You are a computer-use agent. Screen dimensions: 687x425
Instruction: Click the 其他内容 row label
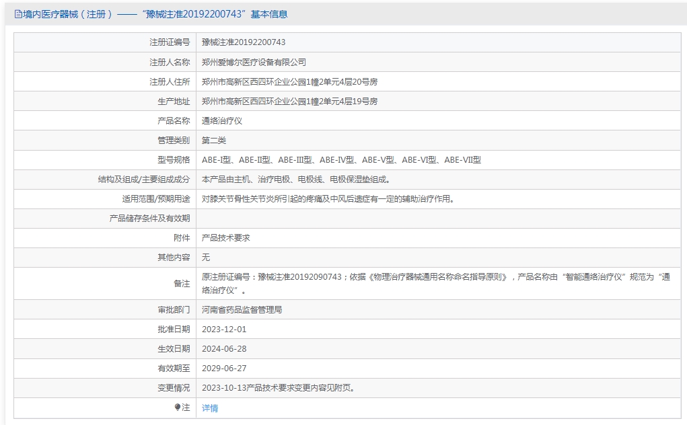(174, 258)
